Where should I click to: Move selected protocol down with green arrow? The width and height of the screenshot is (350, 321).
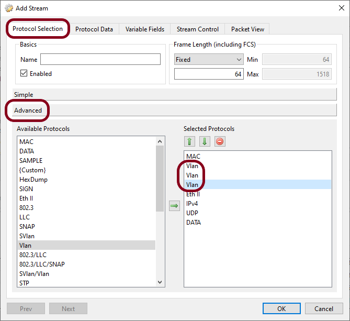coord(205,141)
